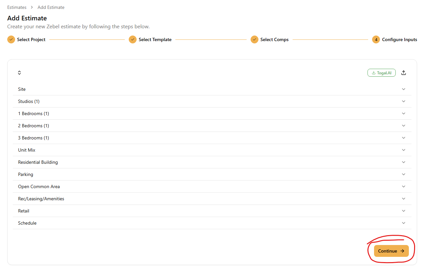Go to Estimates breadcrumb link
The width and height of the screenshot is (422, 270).
[x=17, y=7]
